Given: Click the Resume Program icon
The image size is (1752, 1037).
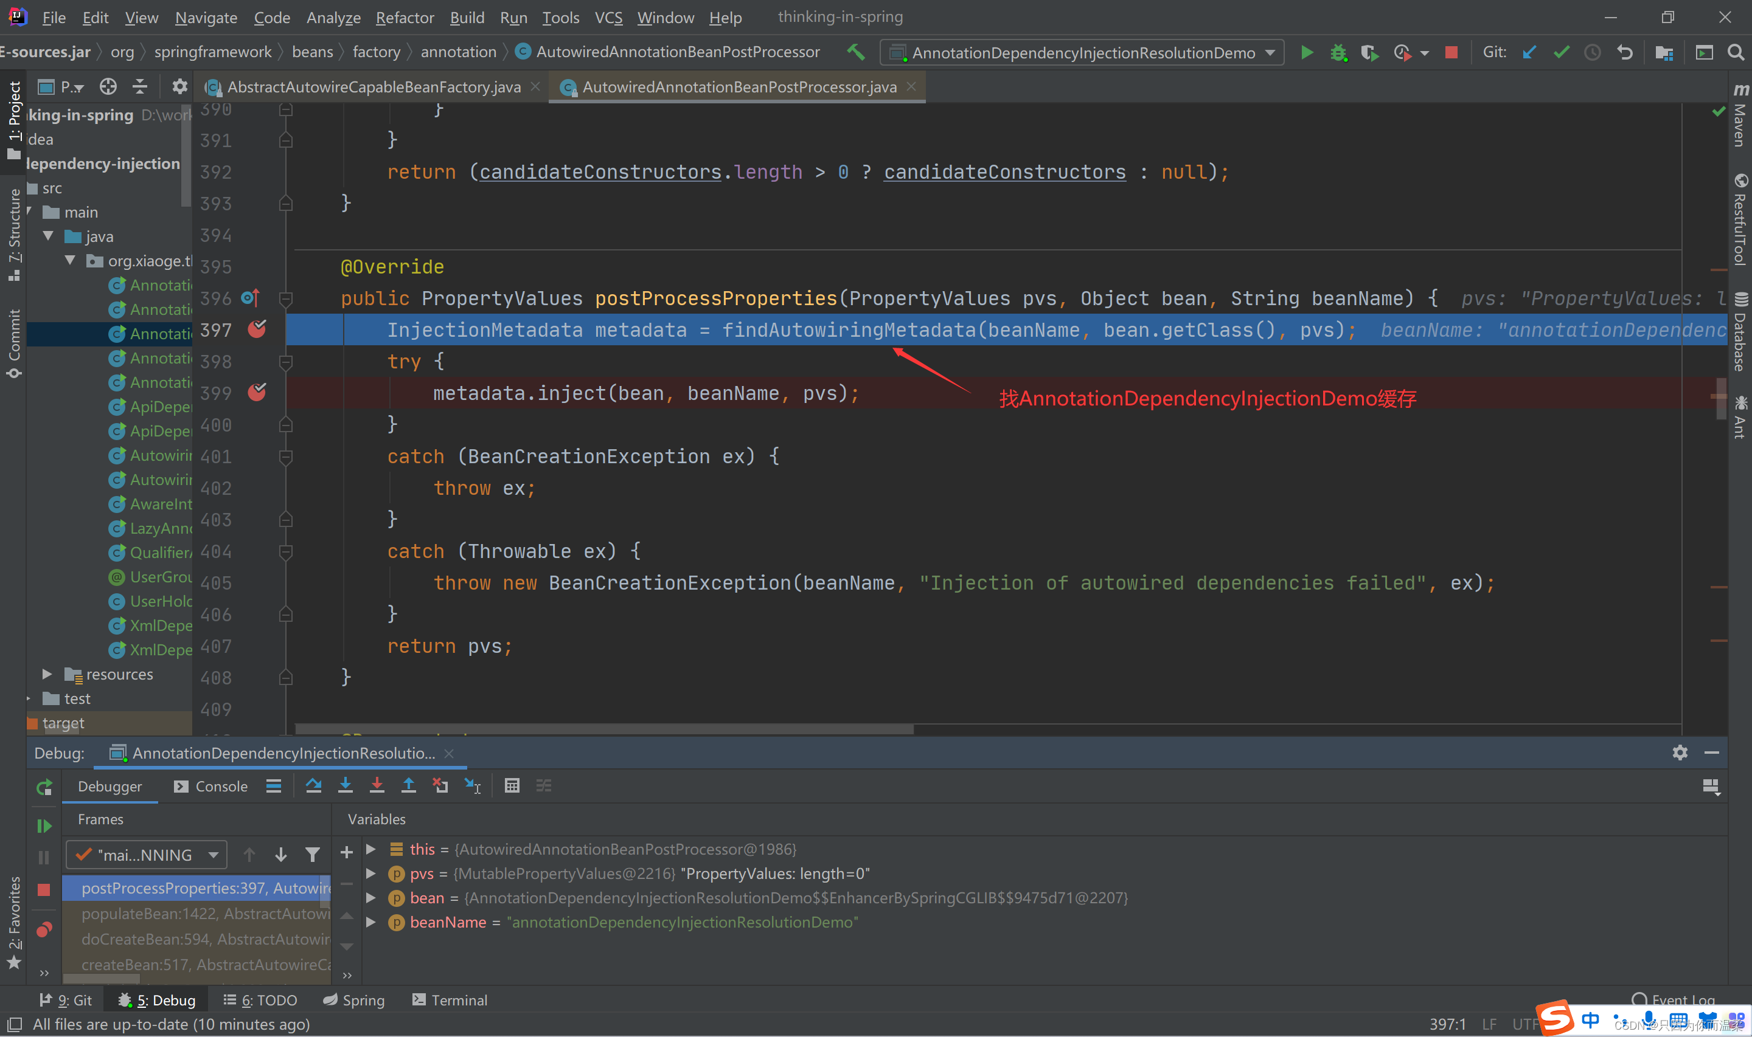Looking at the screenshot, I should coord(44,826).
